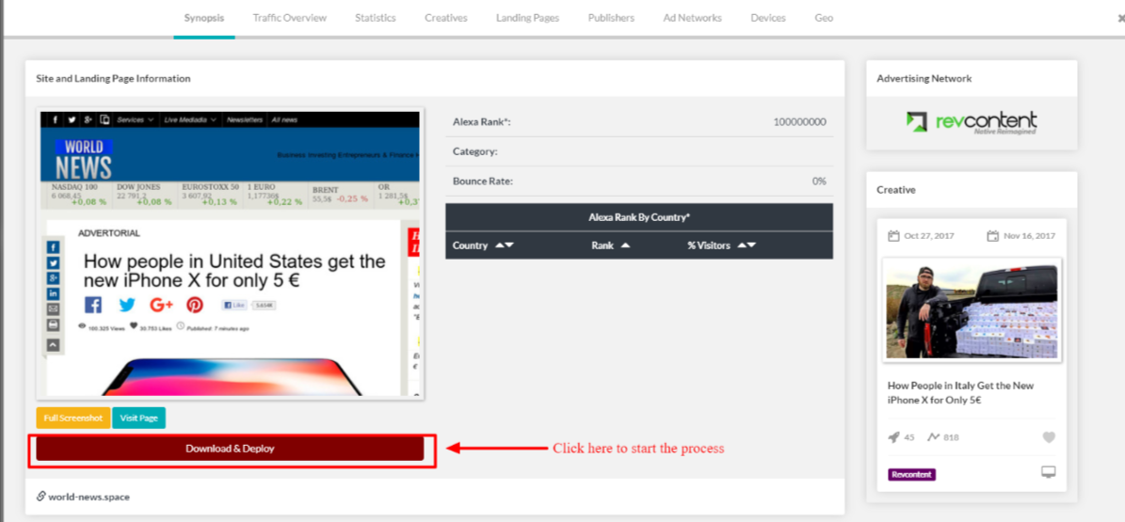
Task: Open the Ad Networks tab
Action: click(x=692, y=18)
